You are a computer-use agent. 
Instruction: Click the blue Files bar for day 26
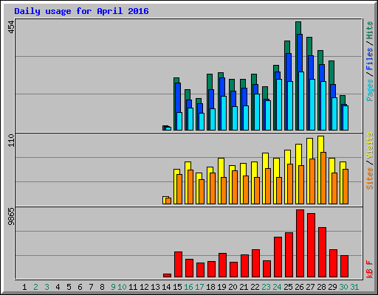pos(300,53)
